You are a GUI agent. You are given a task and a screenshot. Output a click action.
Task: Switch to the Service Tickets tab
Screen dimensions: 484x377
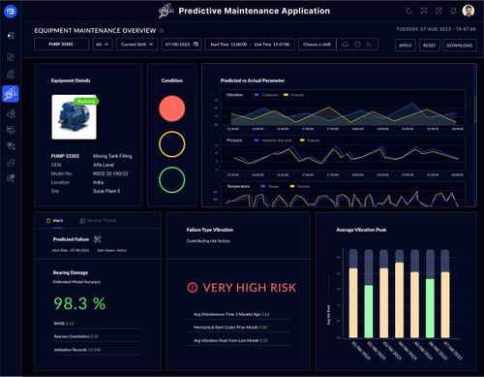tap(98, 221)
